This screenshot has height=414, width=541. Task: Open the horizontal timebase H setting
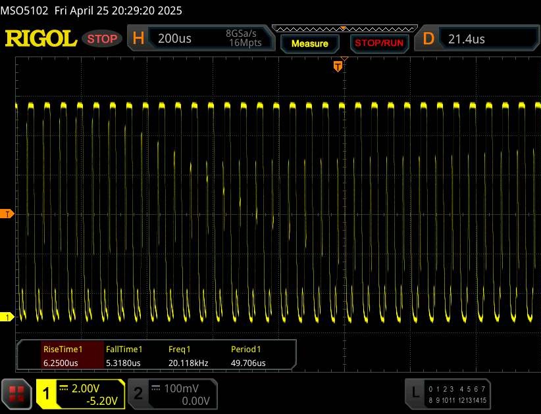138,38
